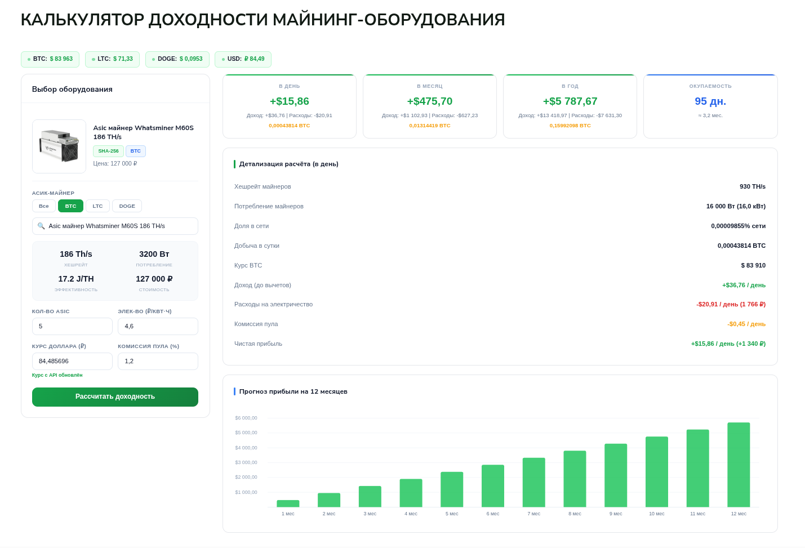Edit the electricity price field showing 4,6
The height and width of the screenshot is (548, 805).
click(x=158, y=326)
